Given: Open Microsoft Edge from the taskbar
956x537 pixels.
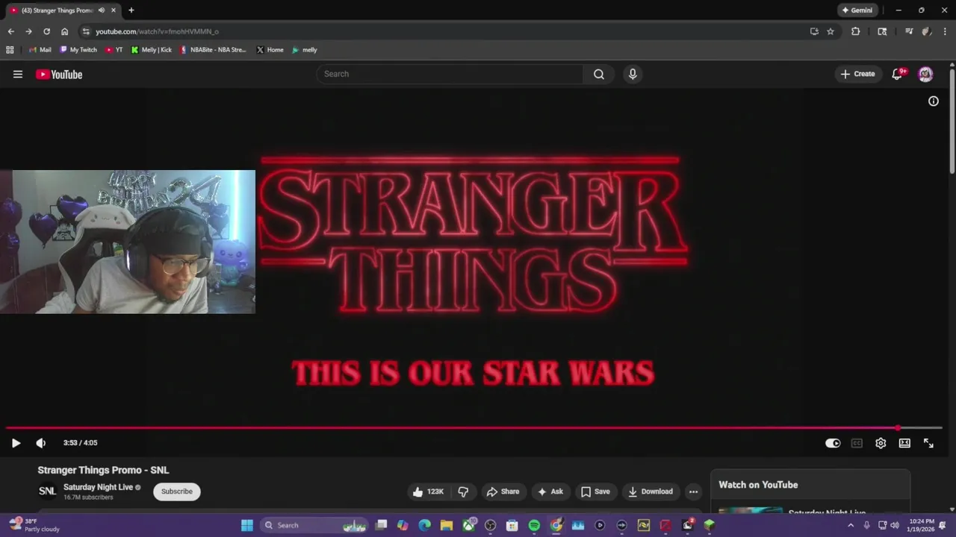Looking at the screenshot, I should (x=425, y=525).
